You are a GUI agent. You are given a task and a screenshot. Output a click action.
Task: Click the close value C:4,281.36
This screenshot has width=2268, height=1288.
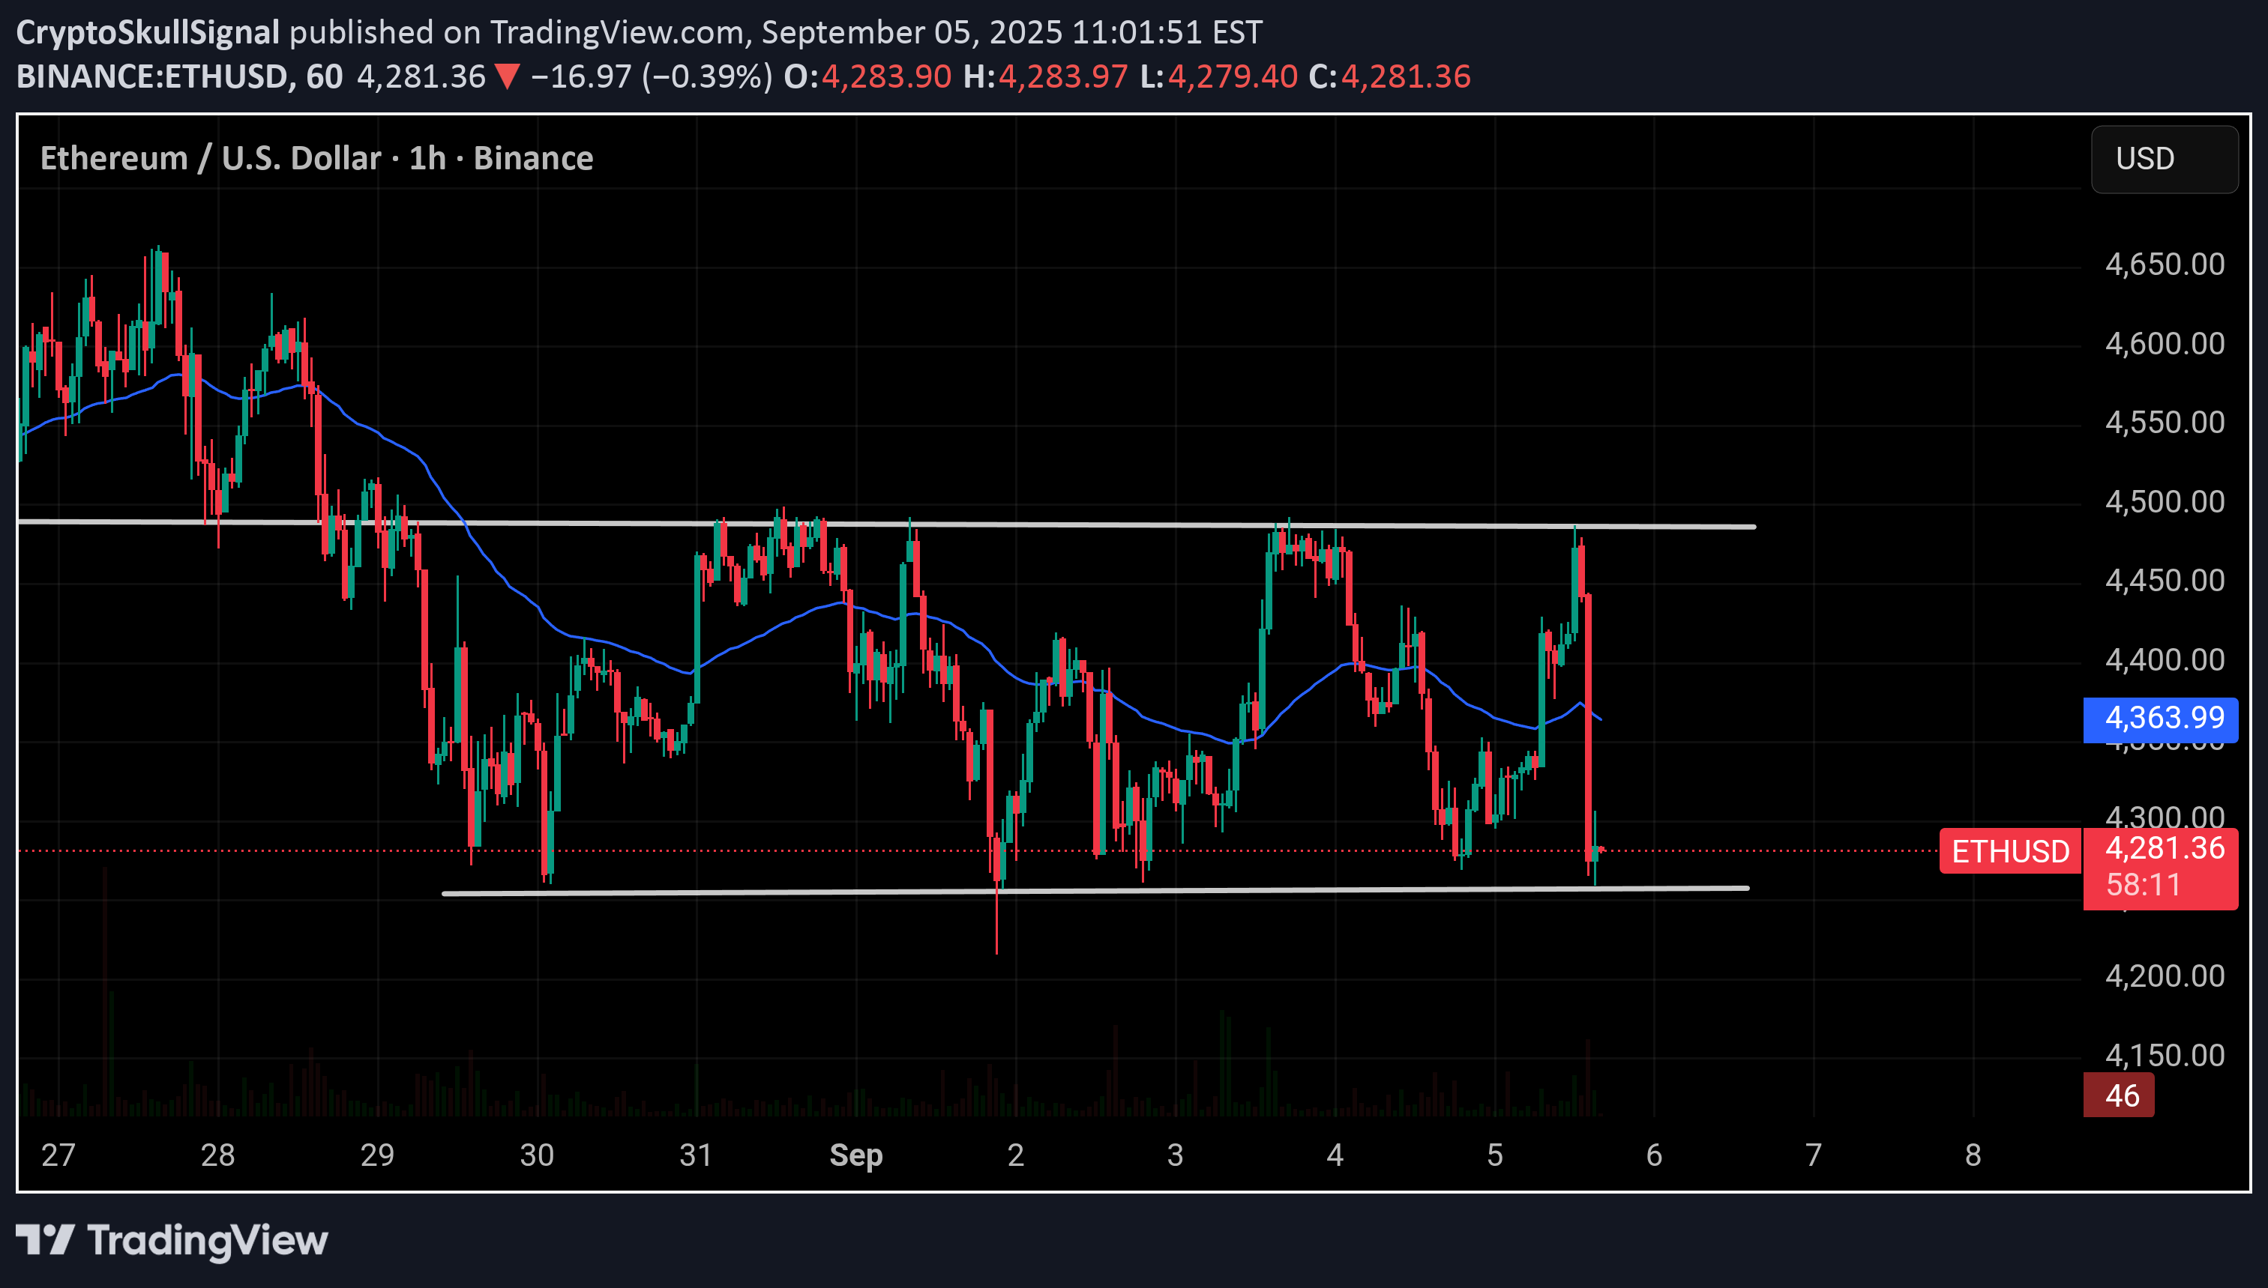pyautogui.click(x=1389, y=77)
